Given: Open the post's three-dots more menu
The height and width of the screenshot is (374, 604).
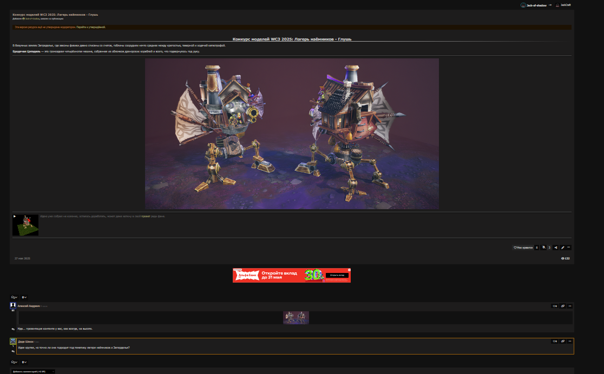Looking at the screenshot, I should [569, 248].
